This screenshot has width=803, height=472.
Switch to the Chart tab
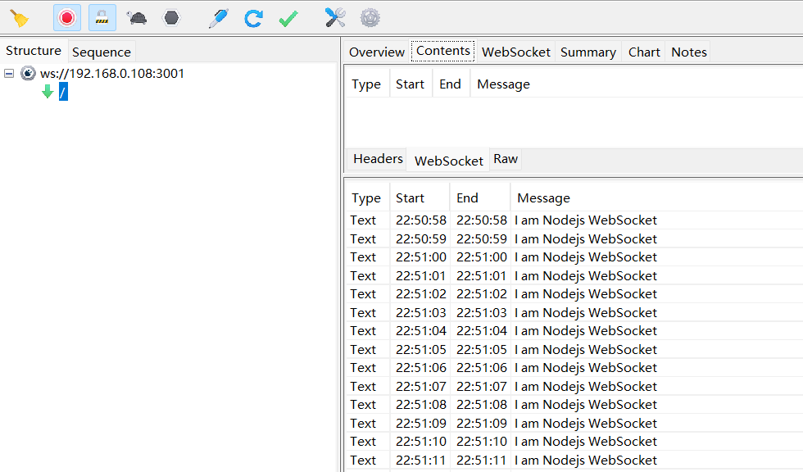point(644,52)
